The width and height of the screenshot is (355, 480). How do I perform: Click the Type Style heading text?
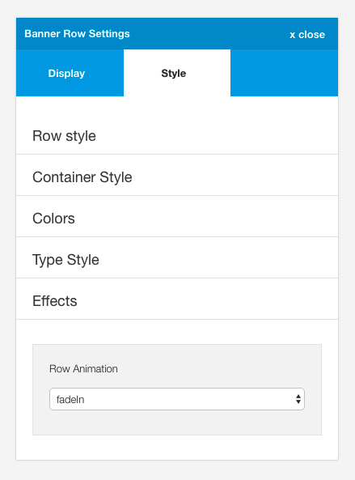point(66,260)
